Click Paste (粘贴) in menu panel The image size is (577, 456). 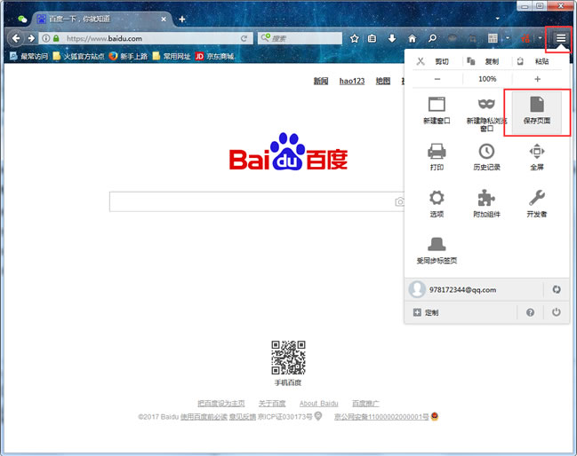click(x=537, y=61)
